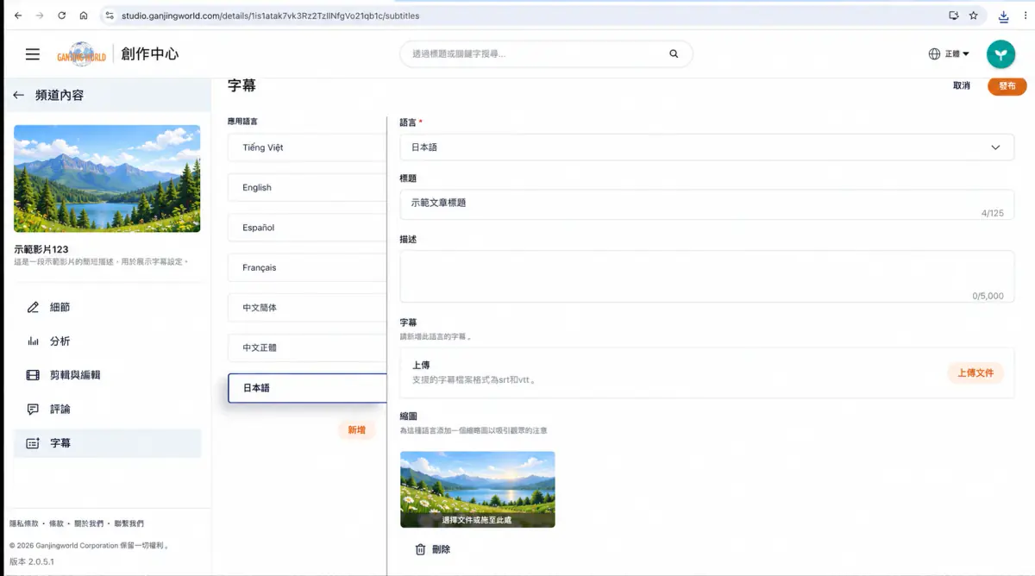Open browser downloads
1035x576 pixels.
coord(1004,16)
